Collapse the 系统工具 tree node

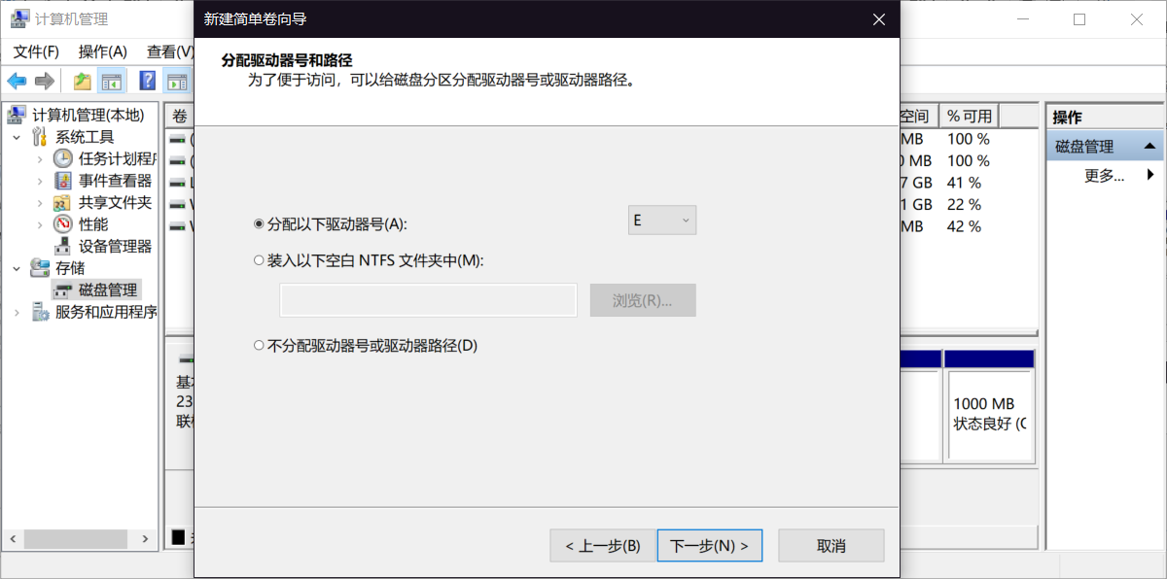(17, 137)
